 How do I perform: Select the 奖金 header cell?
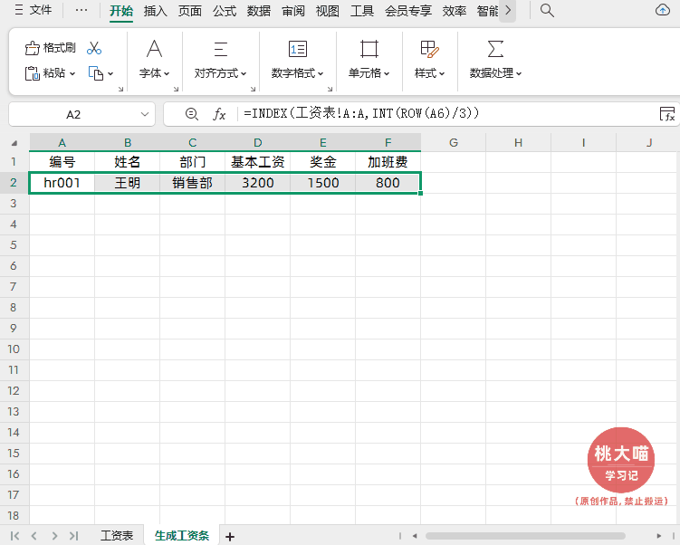(x=322, y=162)
